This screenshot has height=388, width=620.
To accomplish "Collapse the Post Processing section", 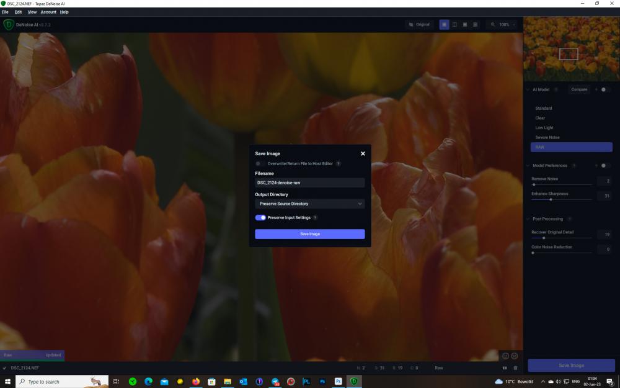I will pos(528,219).
